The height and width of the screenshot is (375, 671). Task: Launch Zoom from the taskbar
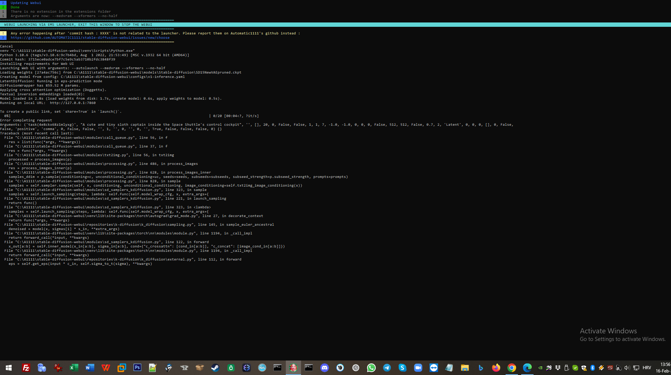418,368
